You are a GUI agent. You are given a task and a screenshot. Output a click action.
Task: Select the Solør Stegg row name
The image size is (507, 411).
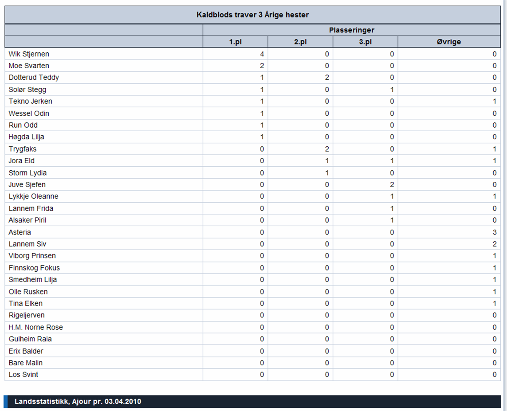coord(27,90)
